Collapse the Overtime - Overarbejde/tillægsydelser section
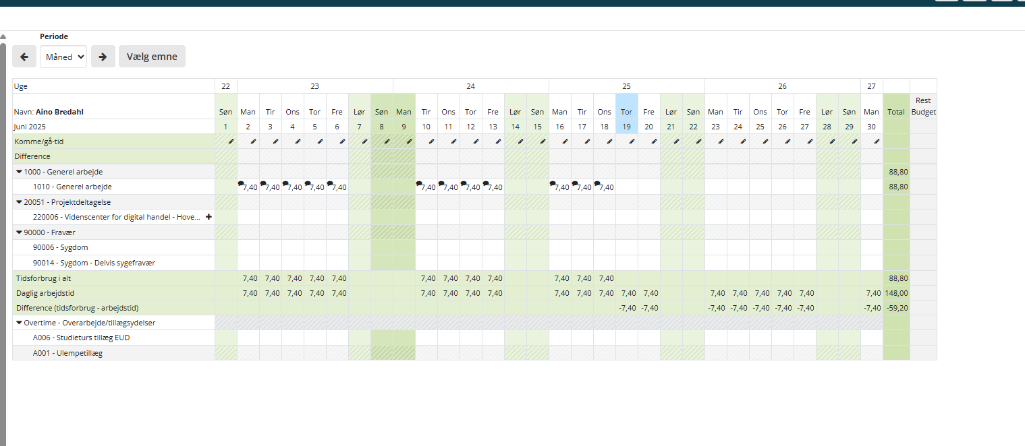This screenshot has height=446, width=1025. [19, 323]
